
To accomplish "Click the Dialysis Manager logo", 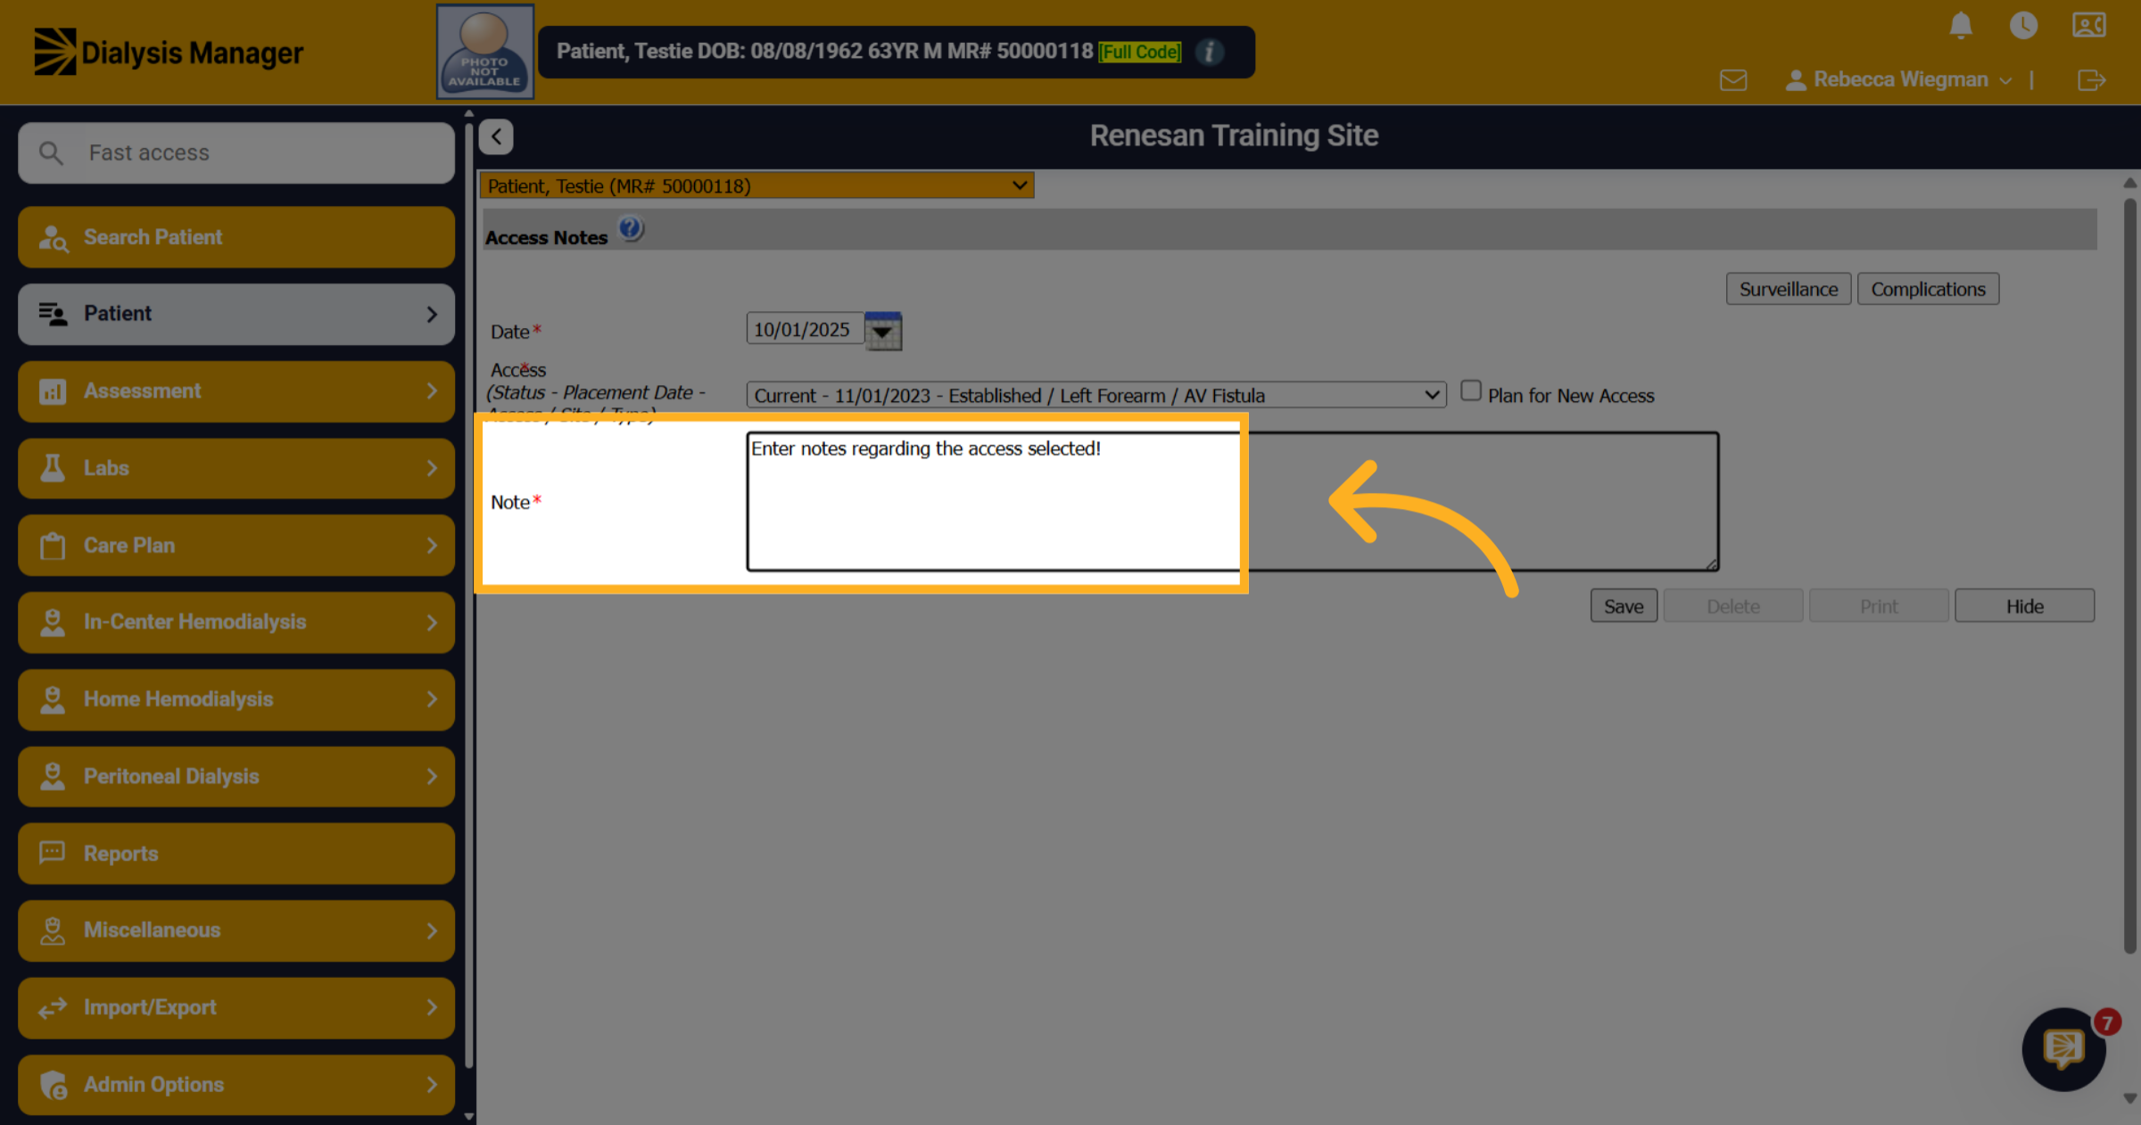I will (x=169, y=52).
